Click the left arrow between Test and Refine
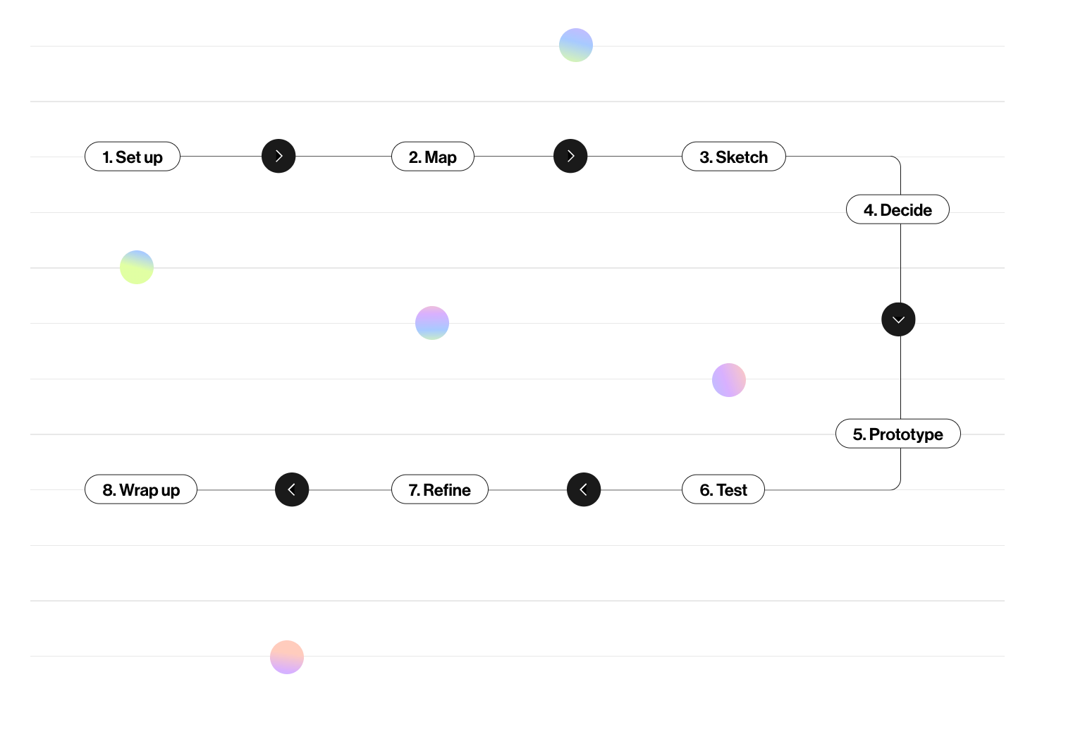Viewport: 1066px width, 732px height. (584, 489)
